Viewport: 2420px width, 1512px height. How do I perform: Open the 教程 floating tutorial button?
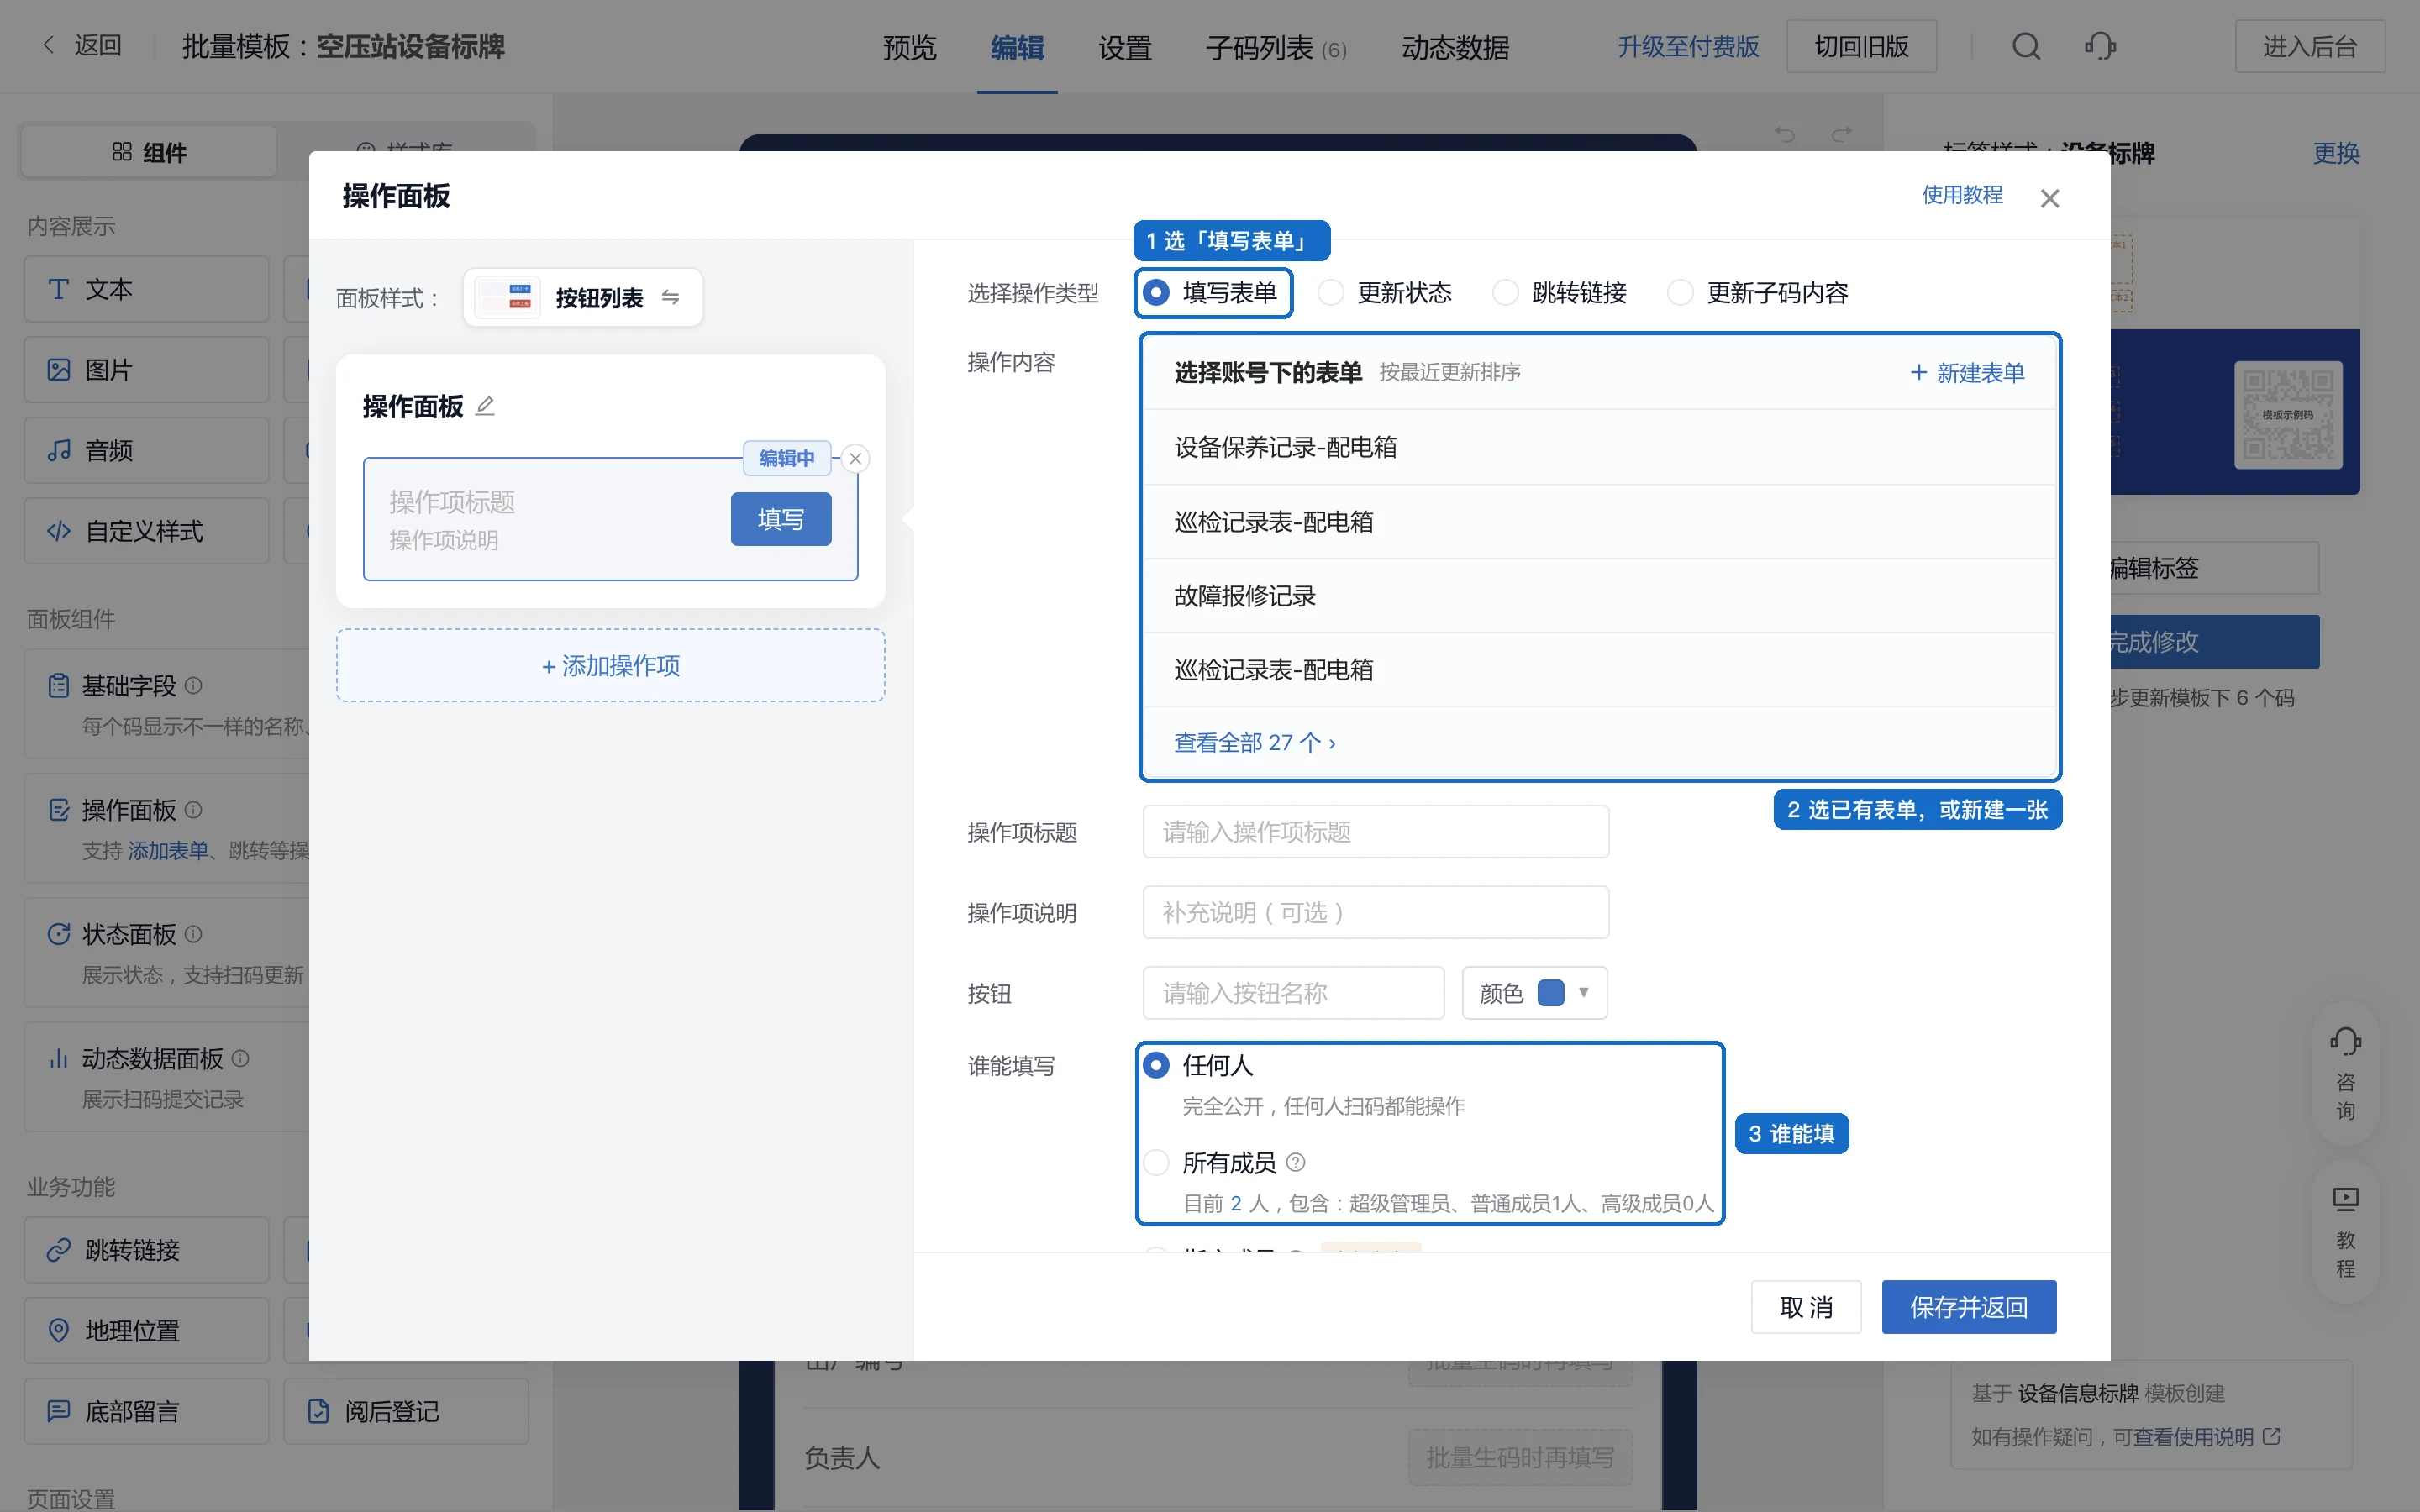coord(2345,1232)
